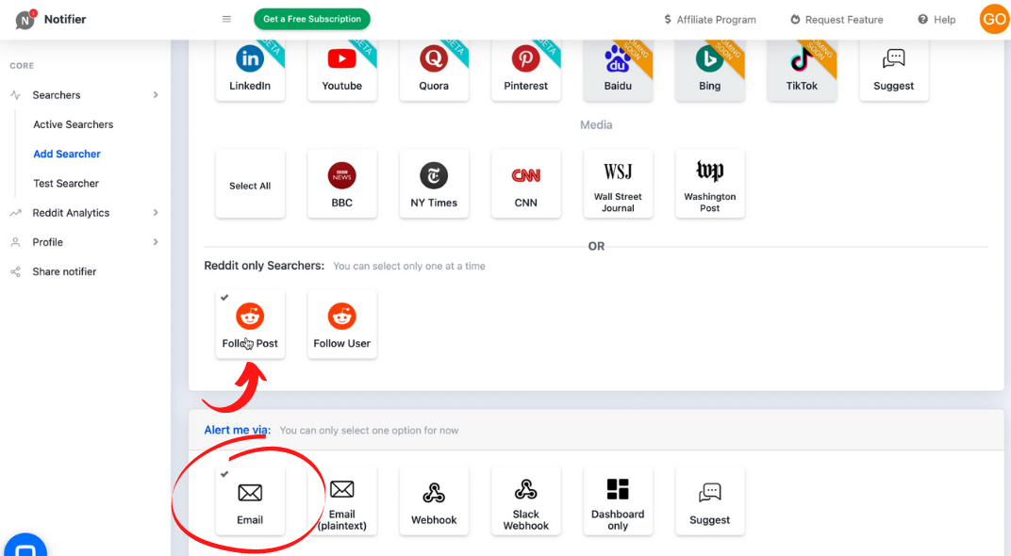The image size is (1011, 556).
Task: Pick the Pinterest searcher card
Action: click(526, 70)
